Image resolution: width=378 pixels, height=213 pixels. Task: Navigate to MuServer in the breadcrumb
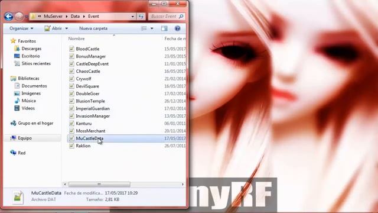coord(53,16)
